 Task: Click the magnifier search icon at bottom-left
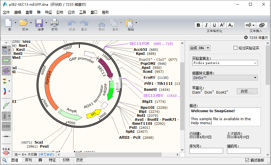tap(5, 160)
